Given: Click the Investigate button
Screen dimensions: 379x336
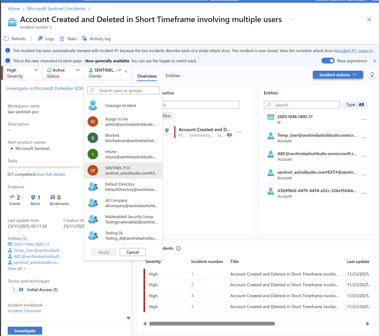Looking at the screenshot, I should tap(25, 331).
